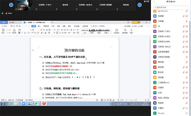
Task: Click the zoom in plus icon
Action: coord(145,100)
